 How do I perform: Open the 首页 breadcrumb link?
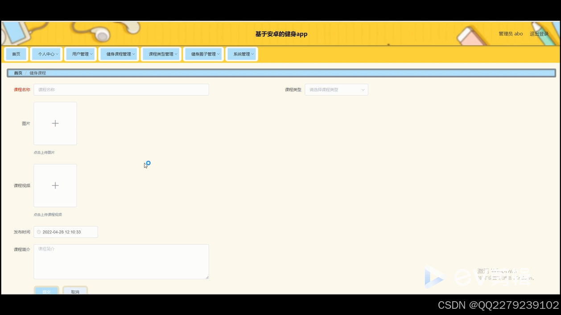tap(18, 73)
